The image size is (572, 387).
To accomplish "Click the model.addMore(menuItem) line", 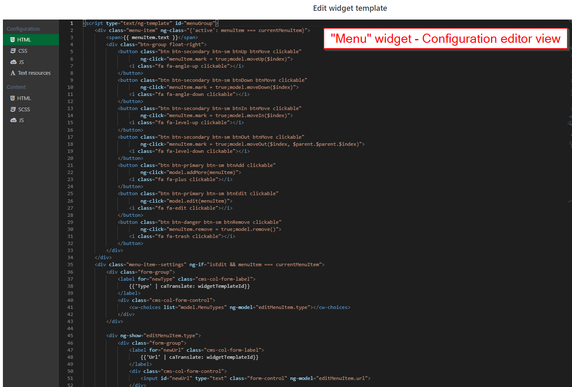I will click(191, 172).
